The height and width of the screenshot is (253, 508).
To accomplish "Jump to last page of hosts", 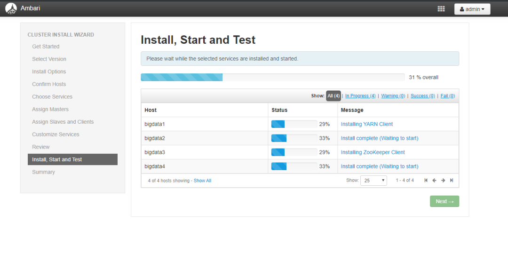I will (x=452, y=181).
